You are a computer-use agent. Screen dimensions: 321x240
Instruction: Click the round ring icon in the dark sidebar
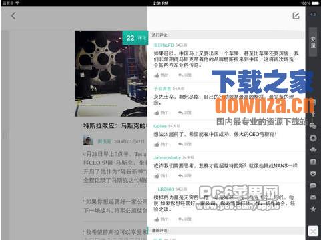coord(313,138)
